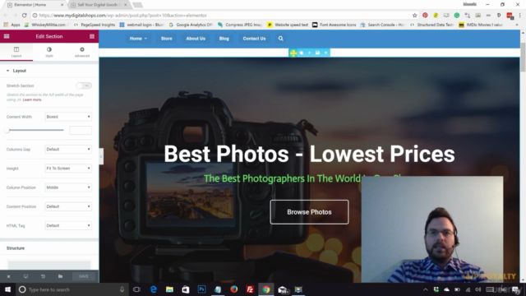The image size is (526, 296).
Task: Toggle the Stretch Section switch
Action: 84,86
